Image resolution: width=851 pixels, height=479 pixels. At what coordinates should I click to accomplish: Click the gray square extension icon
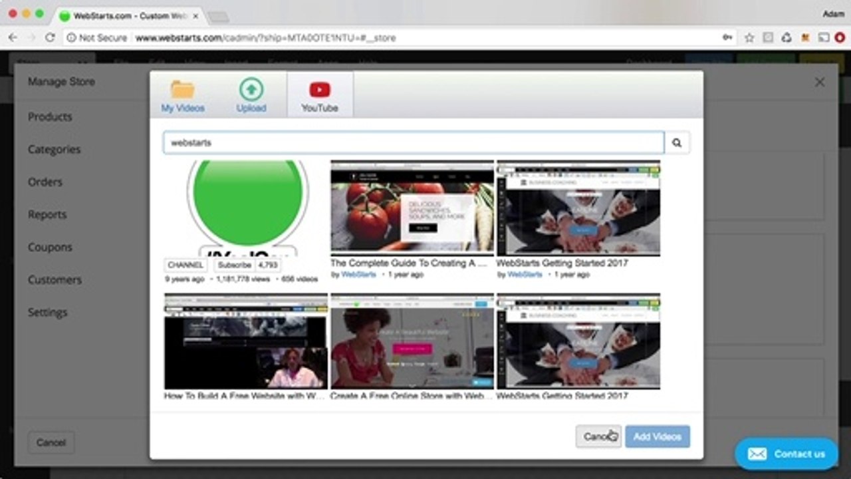tap(768, 38)
